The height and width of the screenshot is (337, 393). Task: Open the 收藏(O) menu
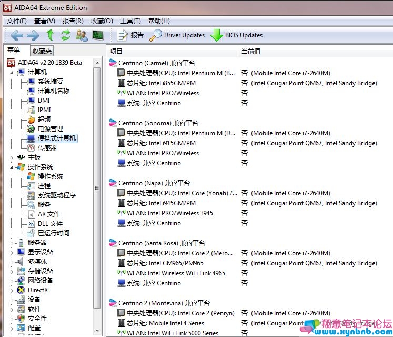pos(102,21)
